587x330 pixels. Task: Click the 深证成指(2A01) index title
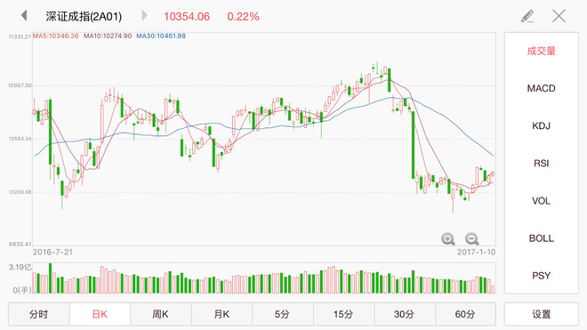tap(84, 17)
